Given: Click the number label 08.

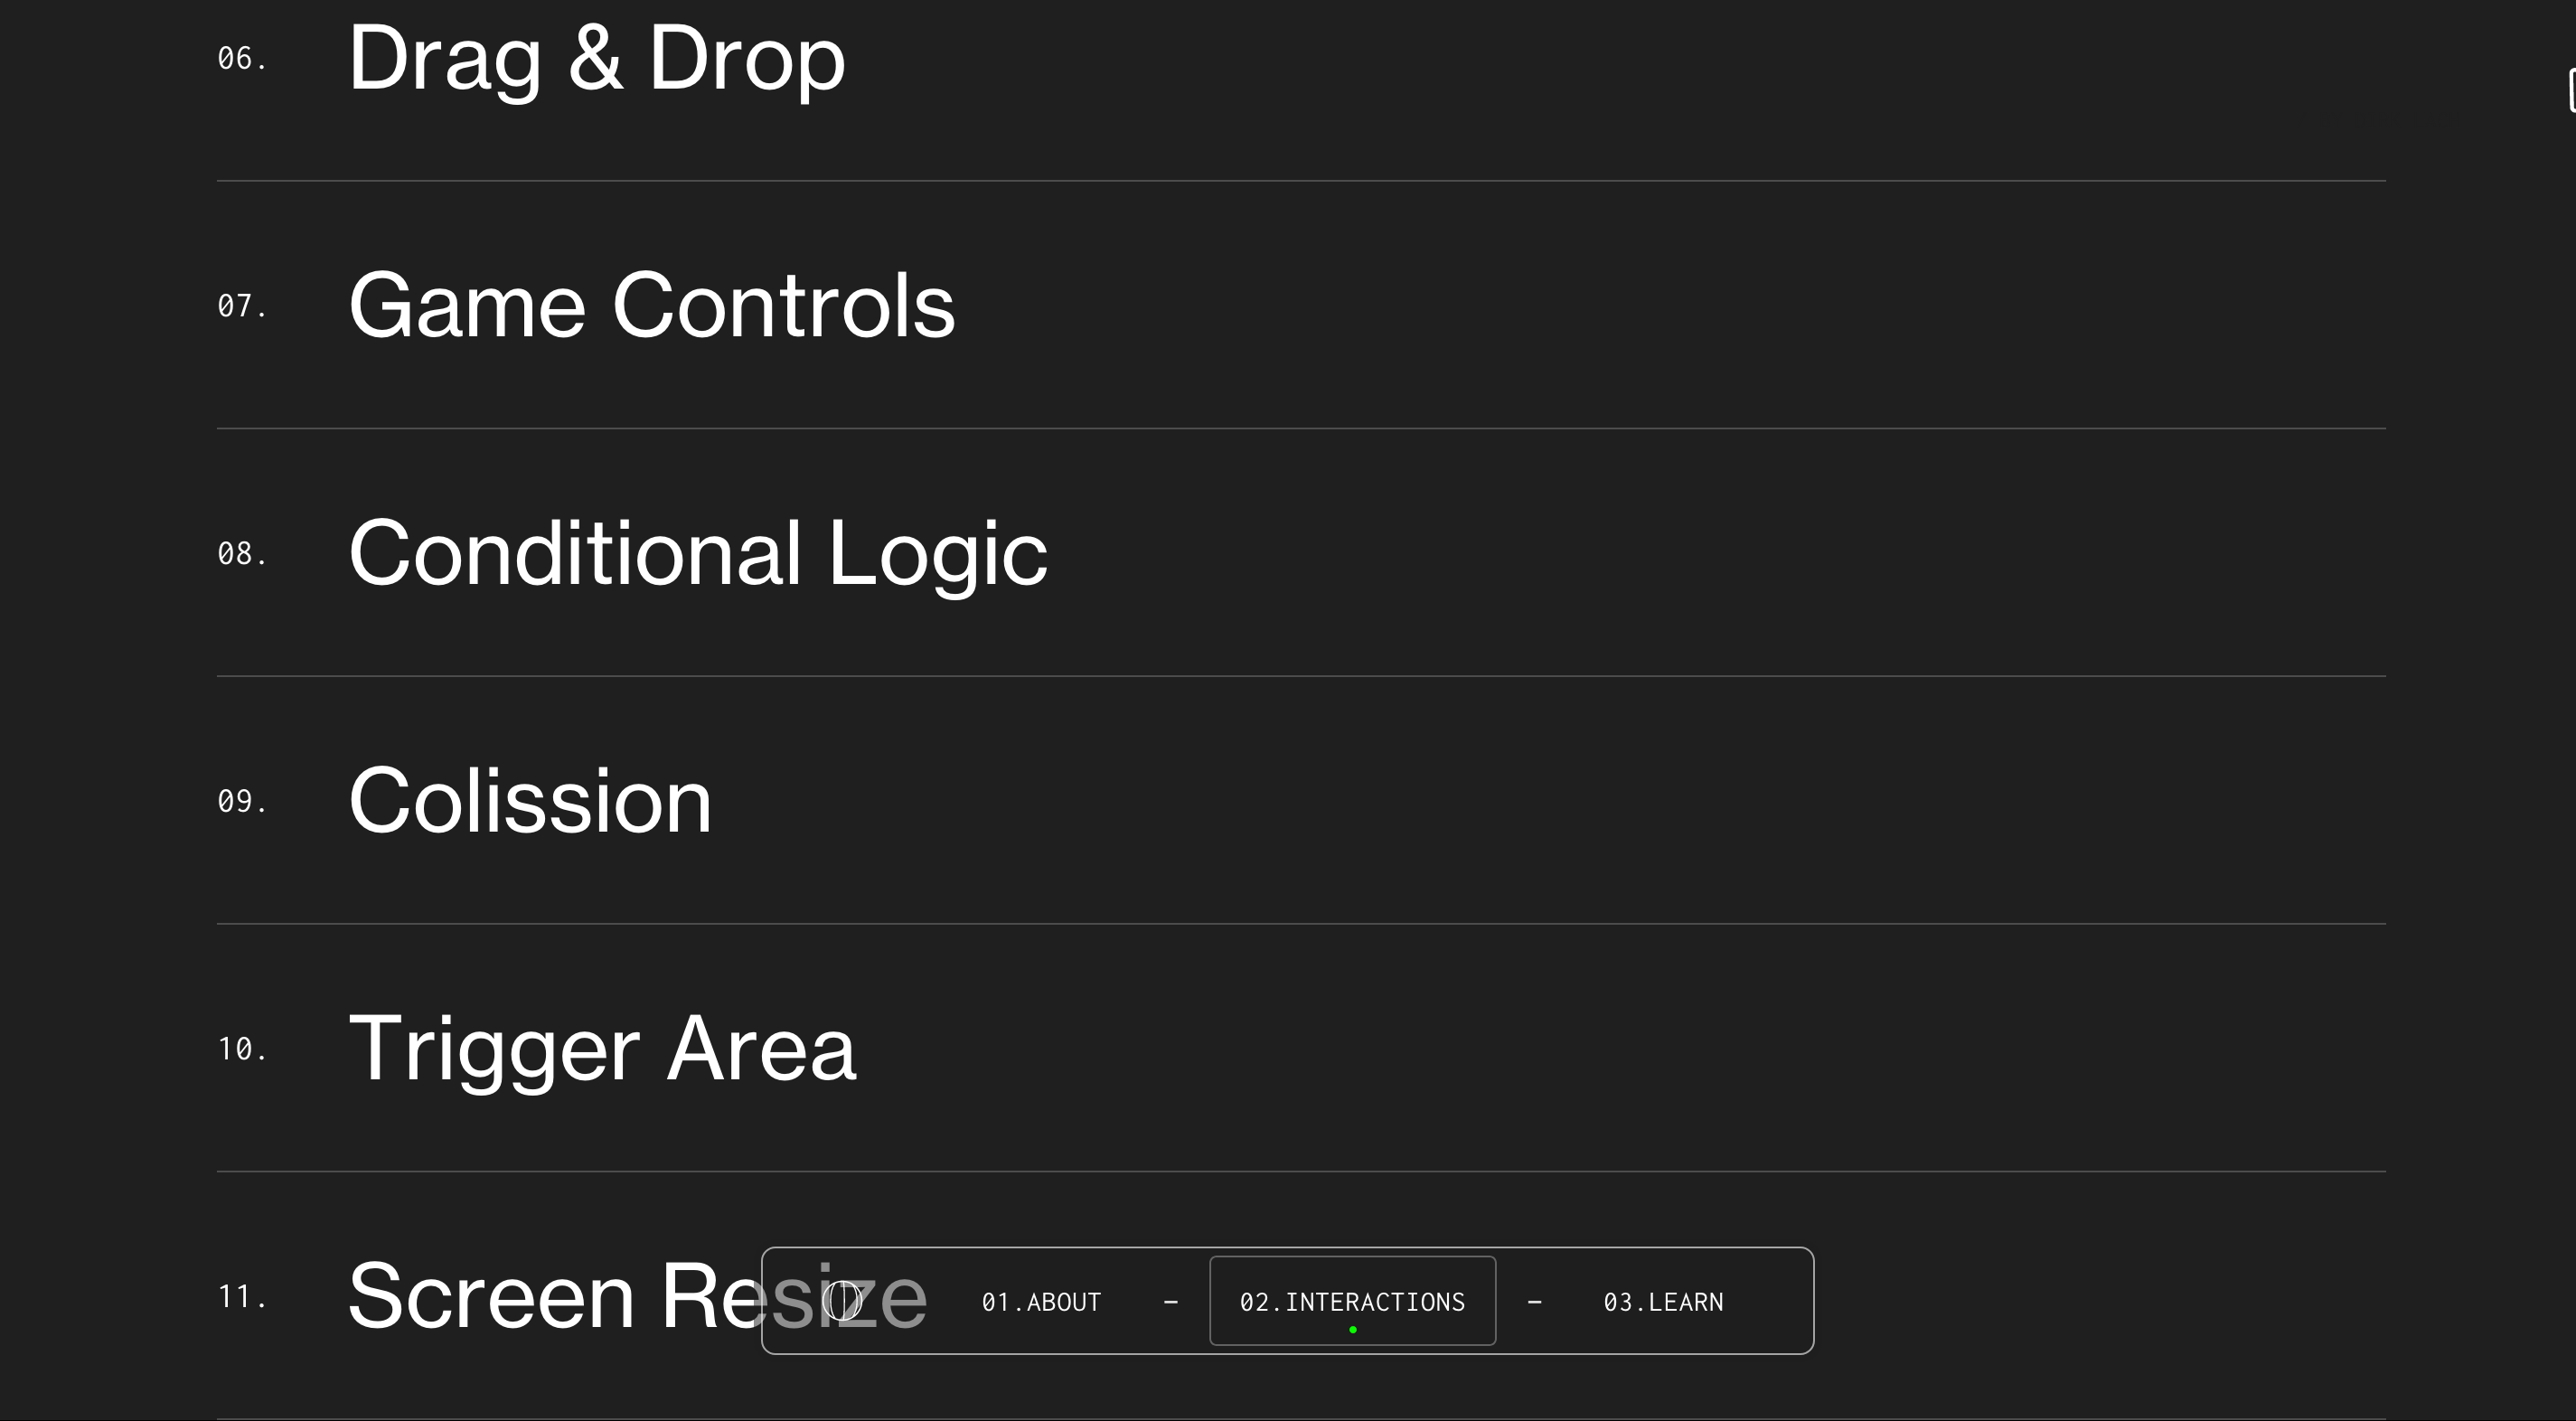Looking at the screenshot, I should click(x=242, y=554).
